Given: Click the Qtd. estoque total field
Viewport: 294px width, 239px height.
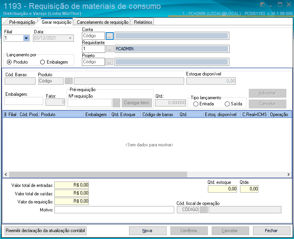Looking at the screenshot, I should point(222,189).
